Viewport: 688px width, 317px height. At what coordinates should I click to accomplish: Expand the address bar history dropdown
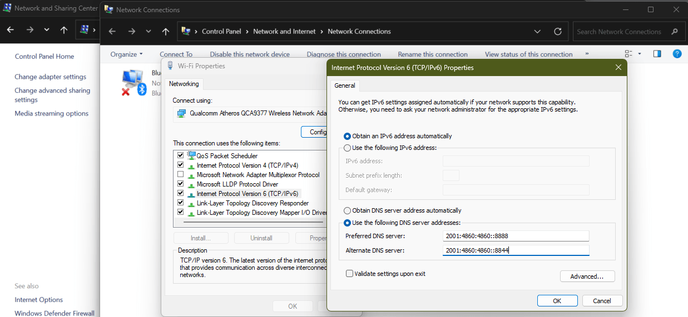pyautogui.click(x=537, y=32)
